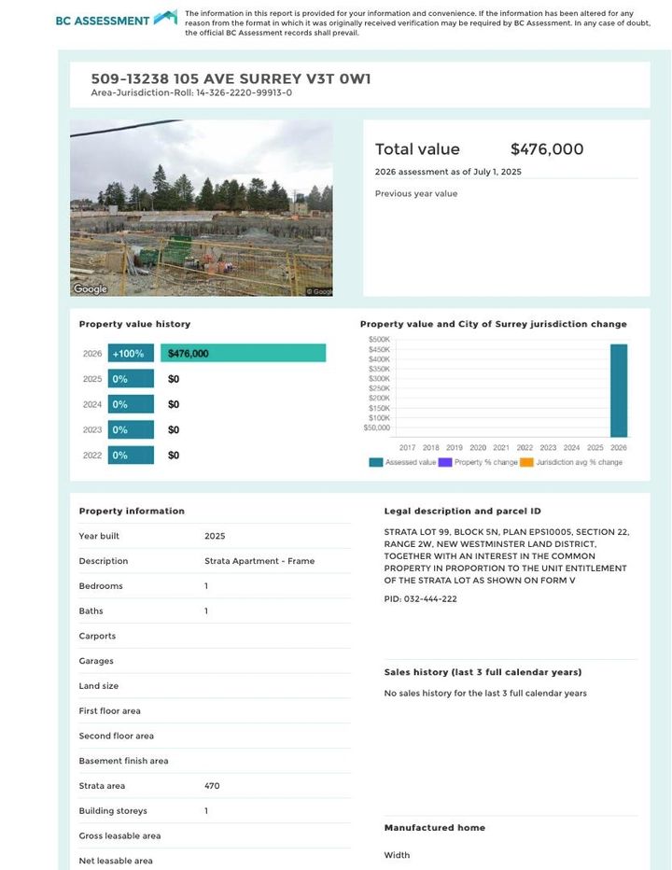Click the 0% badge for 2022

pos(131,456)
